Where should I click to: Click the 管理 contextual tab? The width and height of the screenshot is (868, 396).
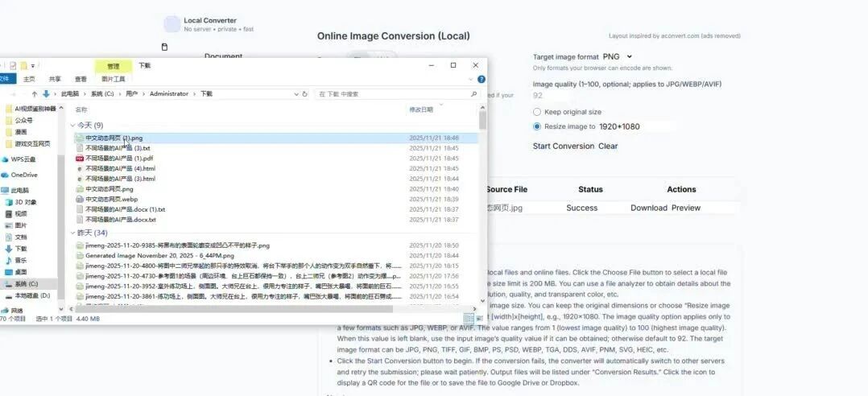coord(114,66)
